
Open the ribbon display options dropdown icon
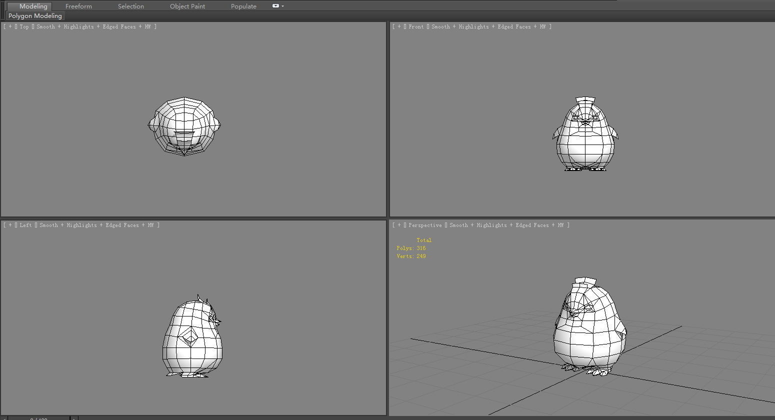pos(278,6)
